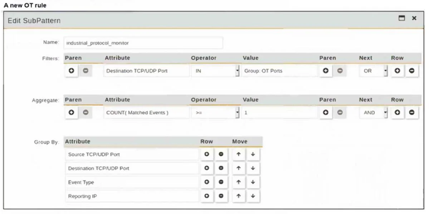Move Destination TCP/UDP Port group-by up

click(x=239, y=168)
